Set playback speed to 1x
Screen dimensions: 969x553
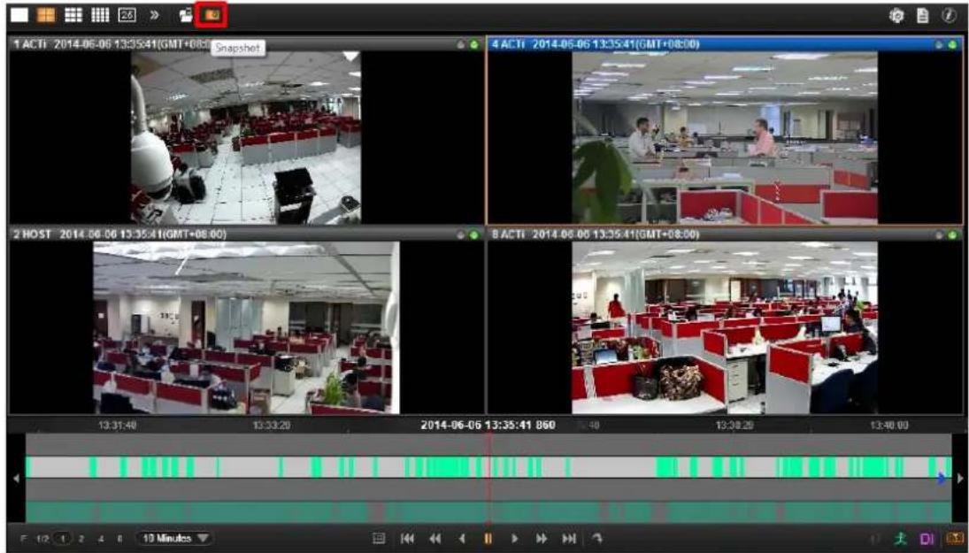click(x=63, y=539)
